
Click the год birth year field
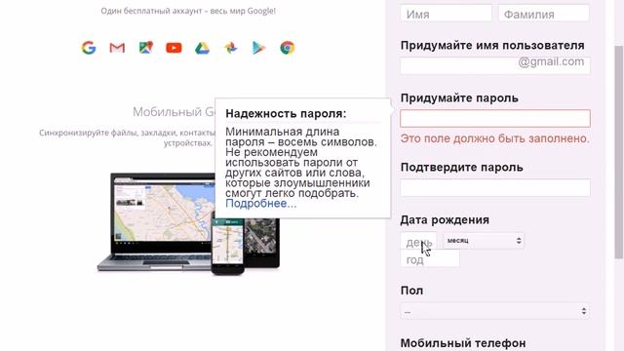[430, 259]
